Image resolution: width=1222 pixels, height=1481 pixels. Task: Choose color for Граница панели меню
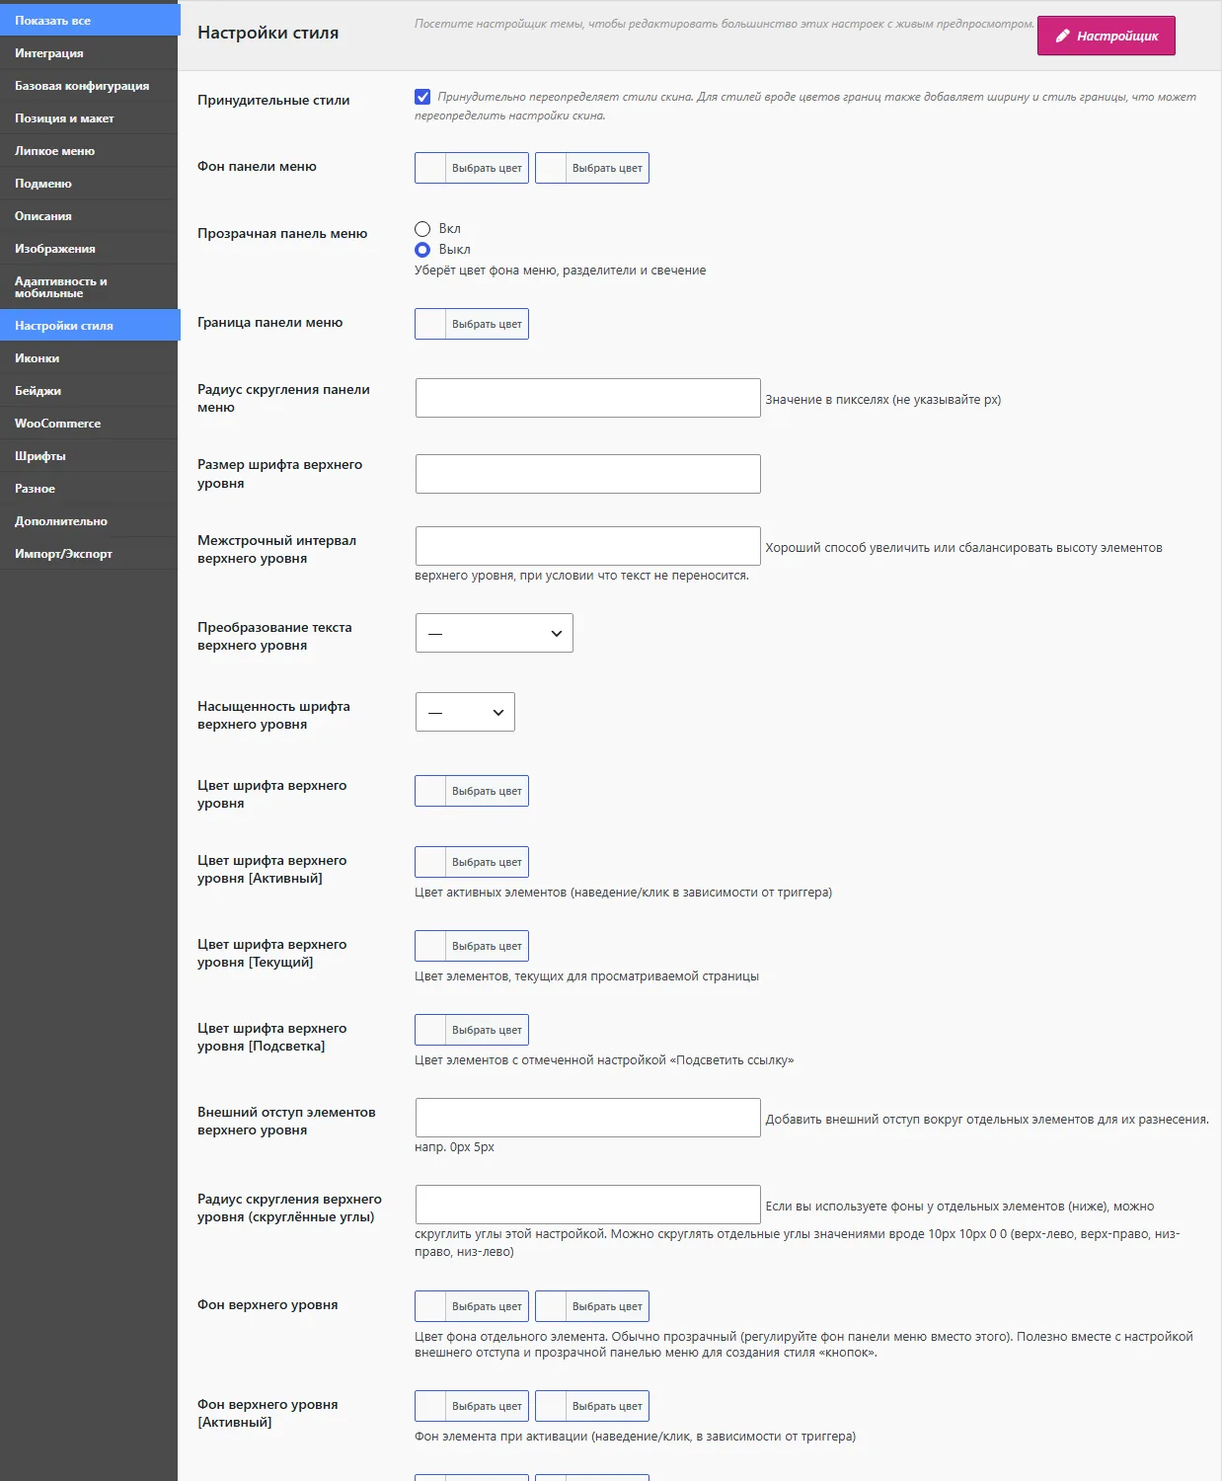tap(472, 324)
